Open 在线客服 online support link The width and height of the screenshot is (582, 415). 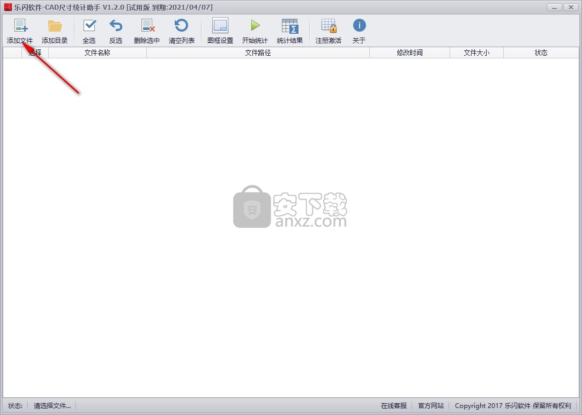[394, 406]
